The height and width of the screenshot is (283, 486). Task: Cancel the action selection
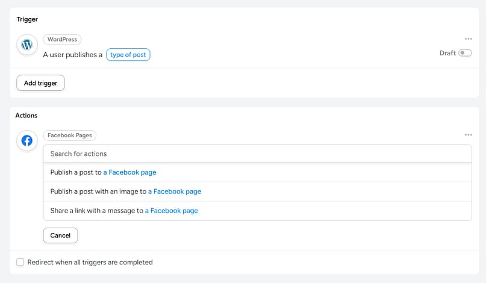click(60, 235)
